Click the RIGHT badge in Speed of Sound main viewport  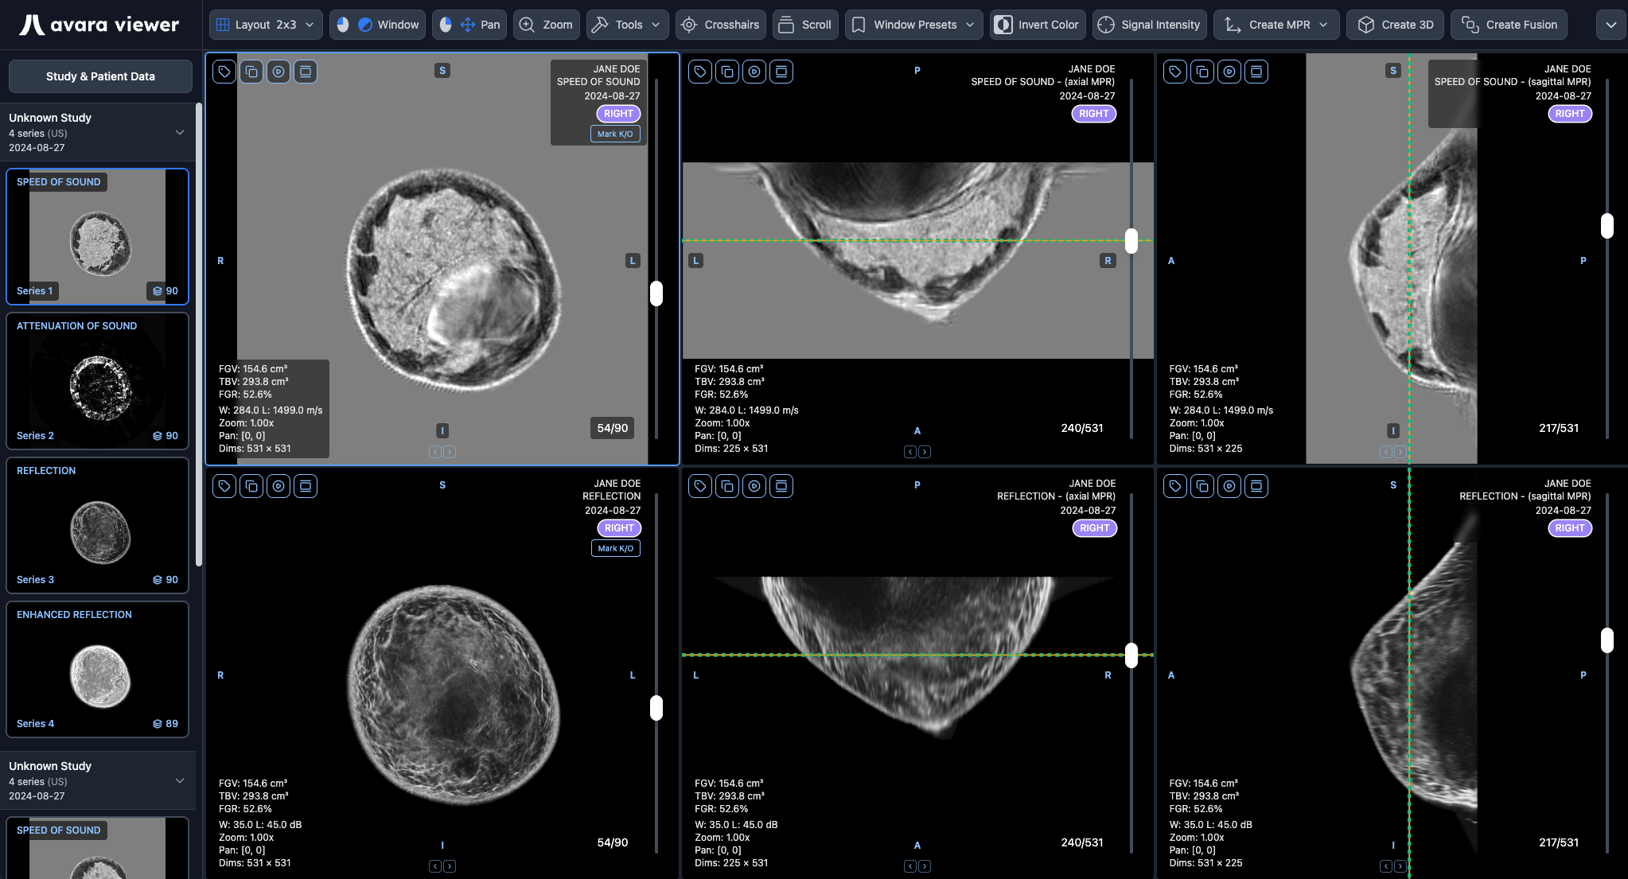(618, 114)
